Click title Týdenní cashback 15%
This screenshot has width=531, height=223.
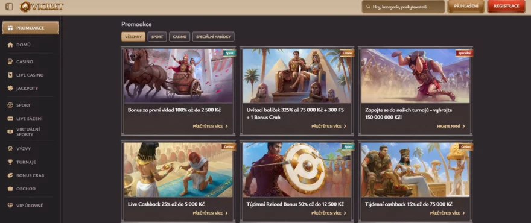409,204
